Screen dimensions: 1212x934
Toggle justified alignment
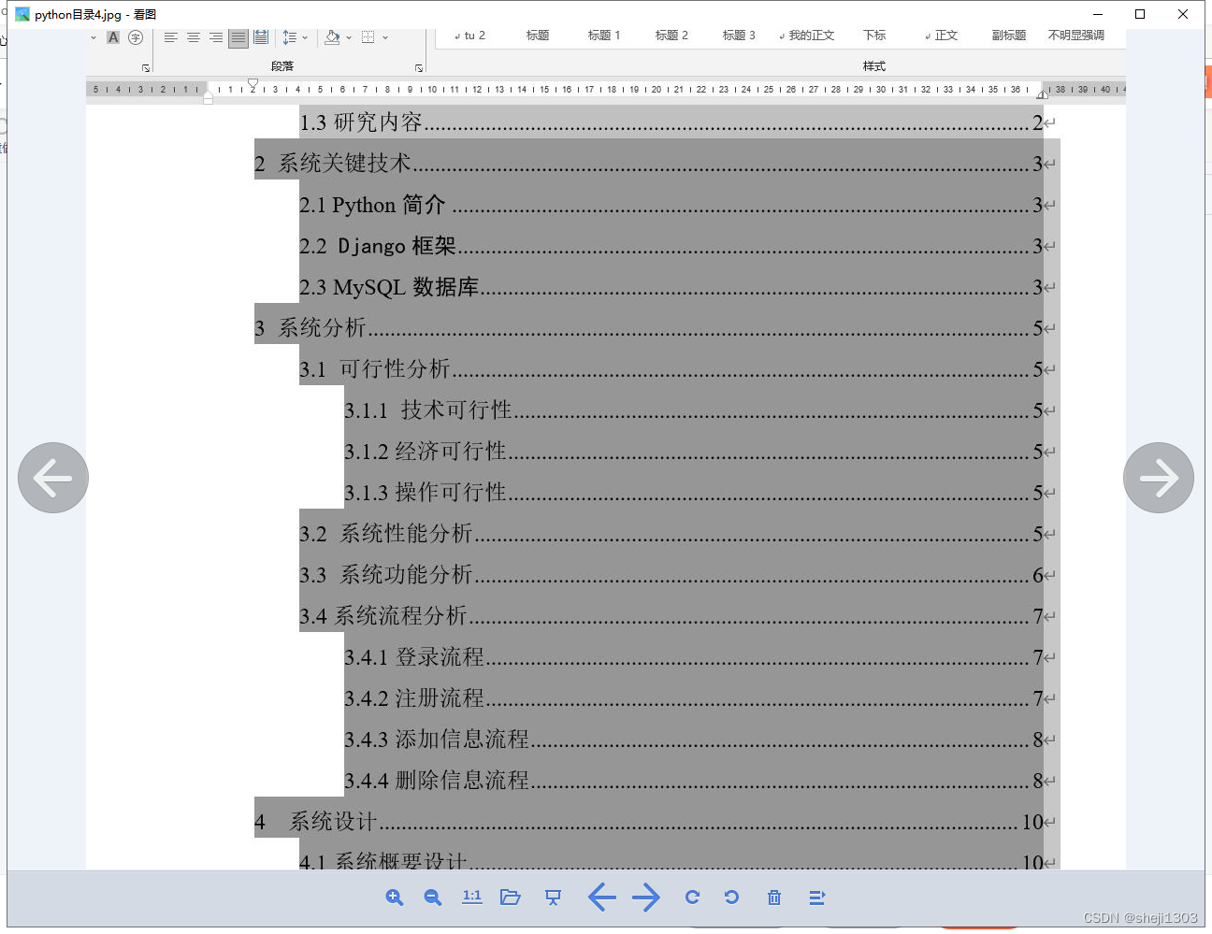click(238, 37)
